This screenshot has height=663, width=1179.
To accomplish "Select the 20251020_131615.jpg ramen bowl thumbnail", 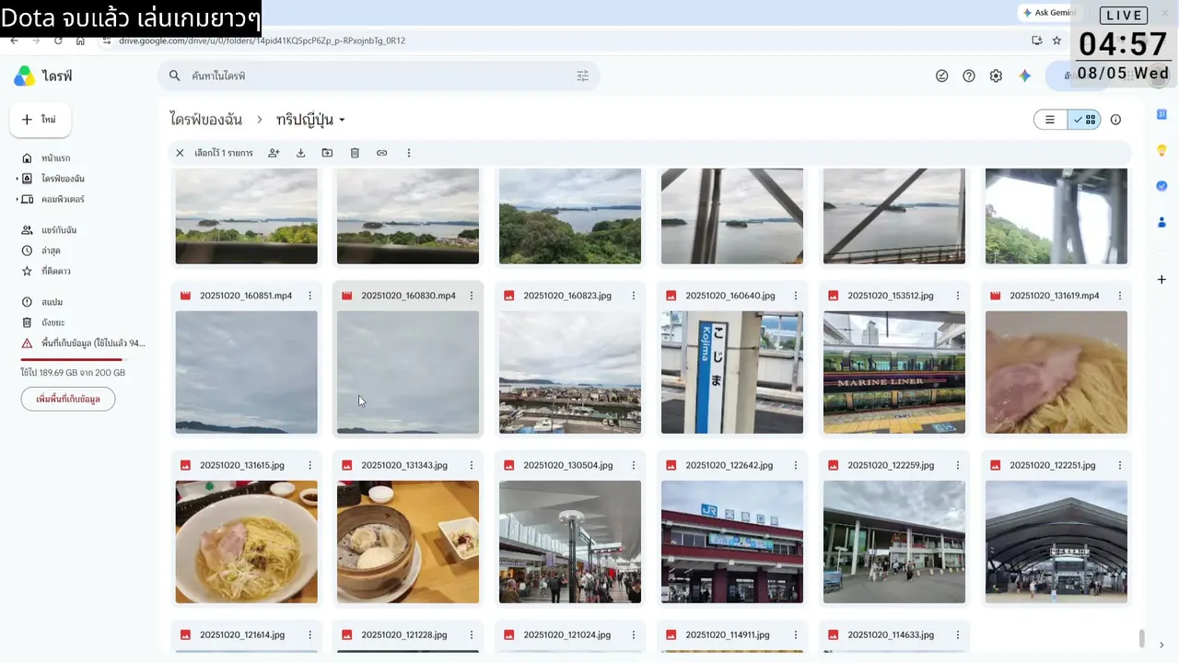I will click(246, 541).
